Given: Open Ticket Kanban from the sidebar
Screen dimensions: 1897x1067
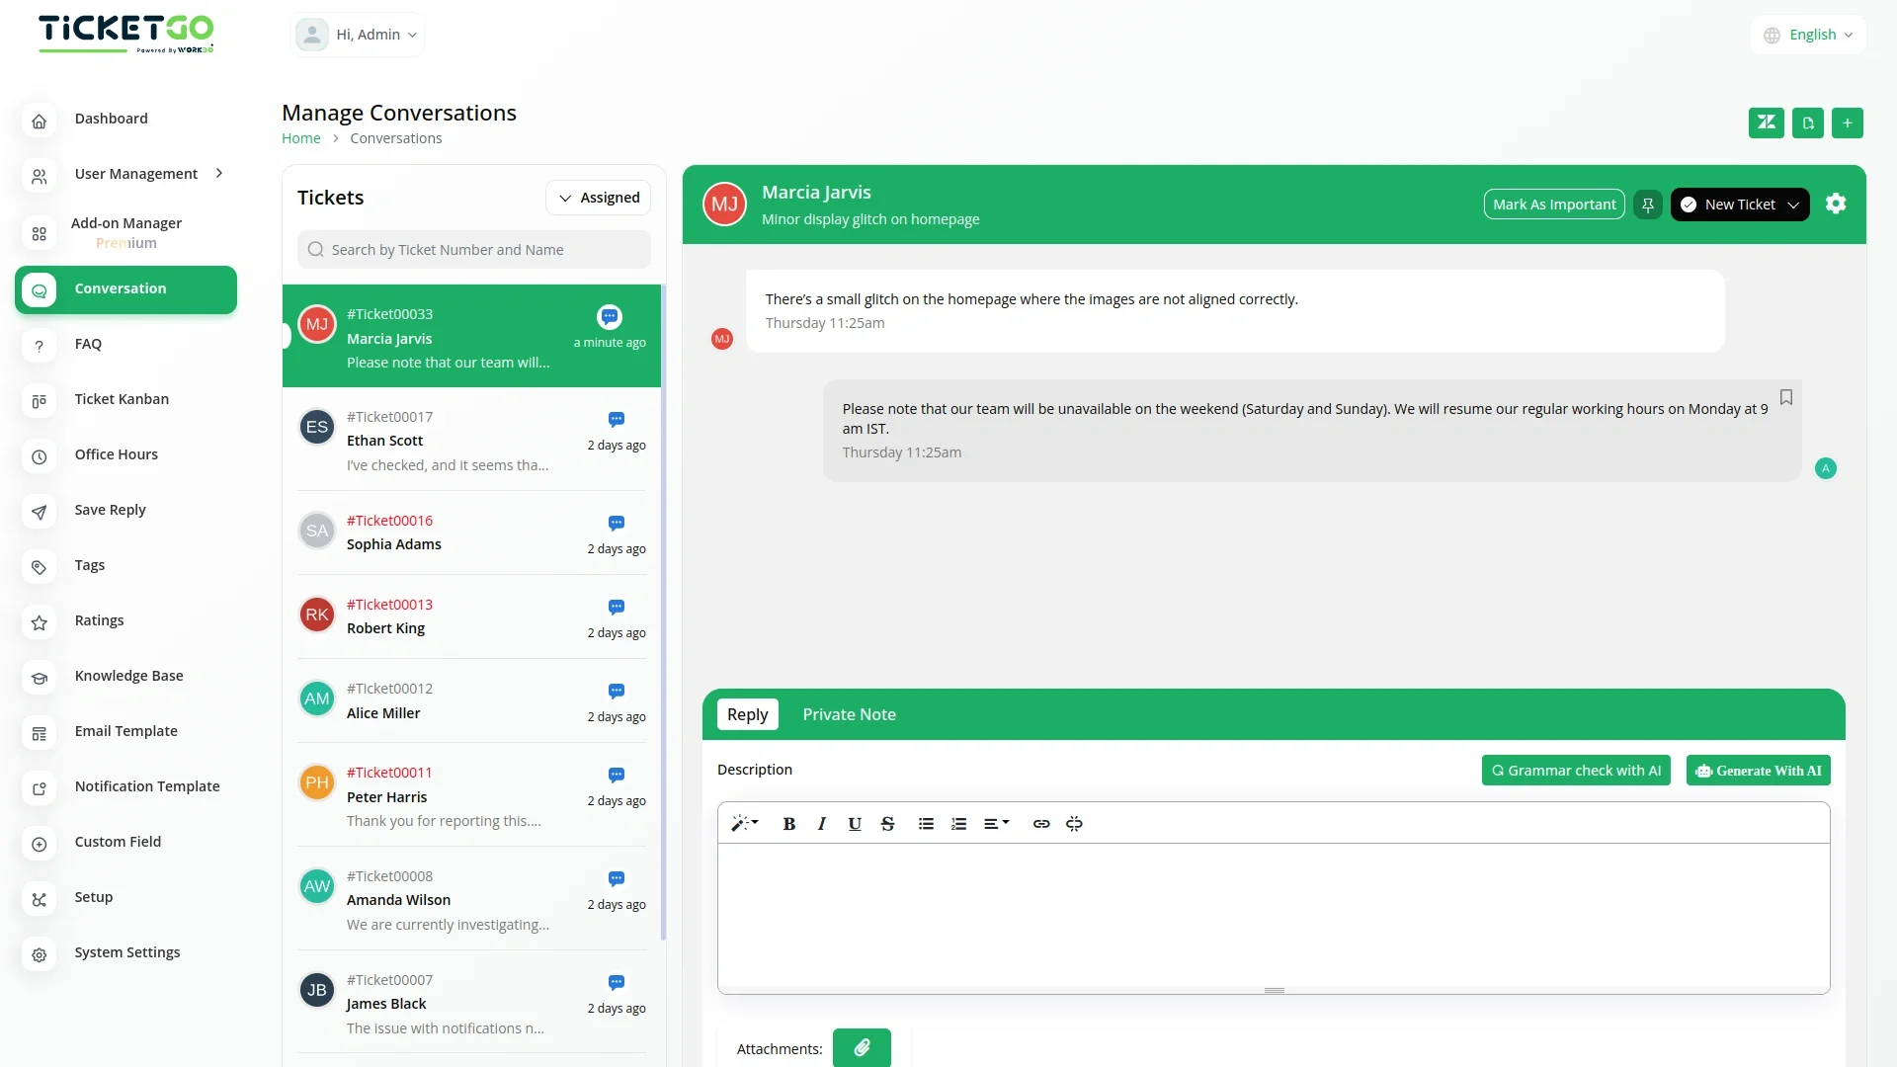Looking at the screenshot, I should [122, 399].
